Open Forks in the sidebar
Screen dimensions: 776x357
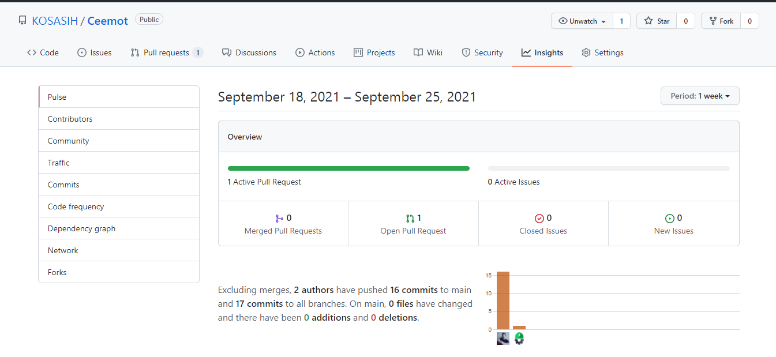point(119,272)
